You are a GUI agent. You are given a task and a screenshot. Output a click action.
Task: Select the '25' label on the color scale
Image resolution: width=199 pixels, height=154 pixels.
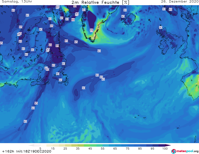pos(65,149)
